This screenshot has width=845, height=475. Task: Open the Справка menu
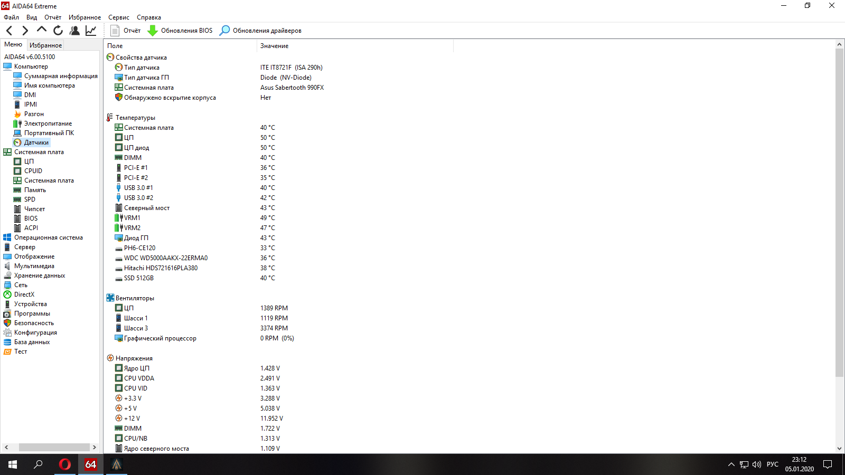pos(149,17)
